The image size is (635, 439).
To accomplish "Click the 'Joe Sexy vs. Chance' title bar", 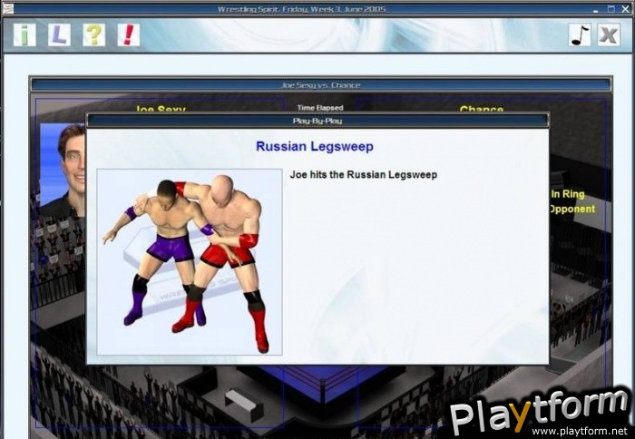I will click(321, 85).
